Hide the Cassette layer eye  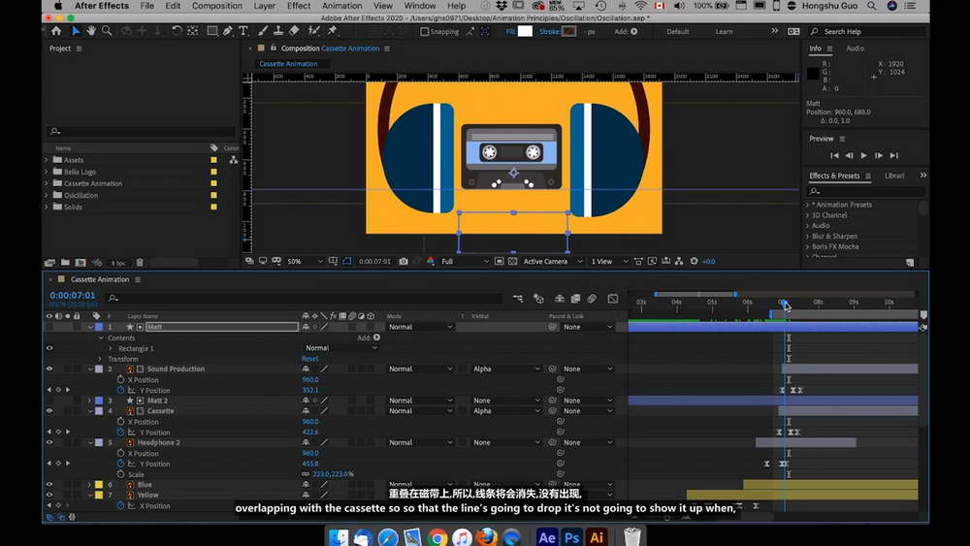click(49, 411)
